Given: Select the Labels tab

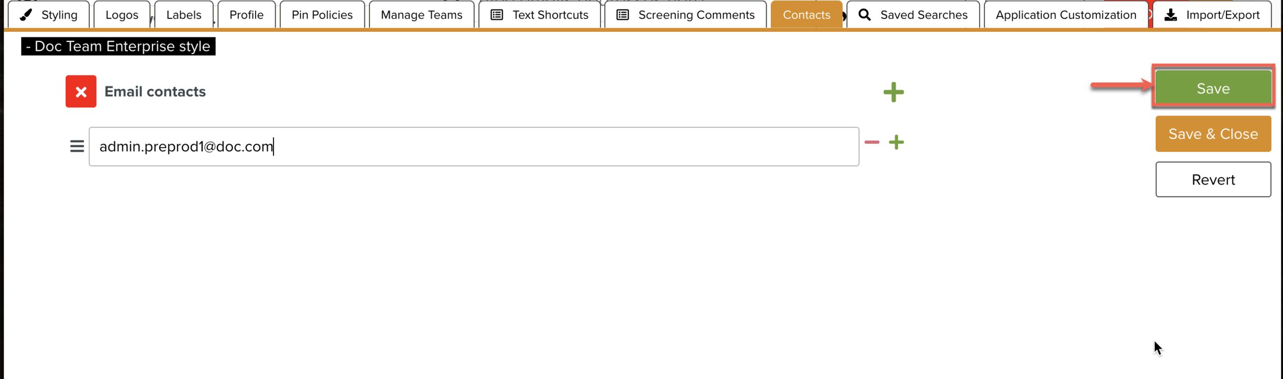Looking at the screenshot, I should pyautogui.click(x=184, y=15).
